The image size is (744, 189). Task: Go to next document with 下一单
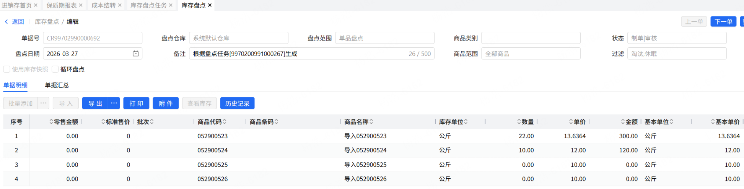click(723, 22)
